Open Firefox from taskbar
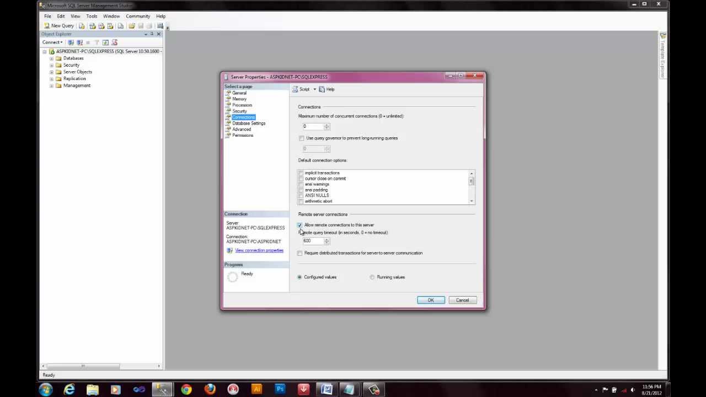 point(210,389)
